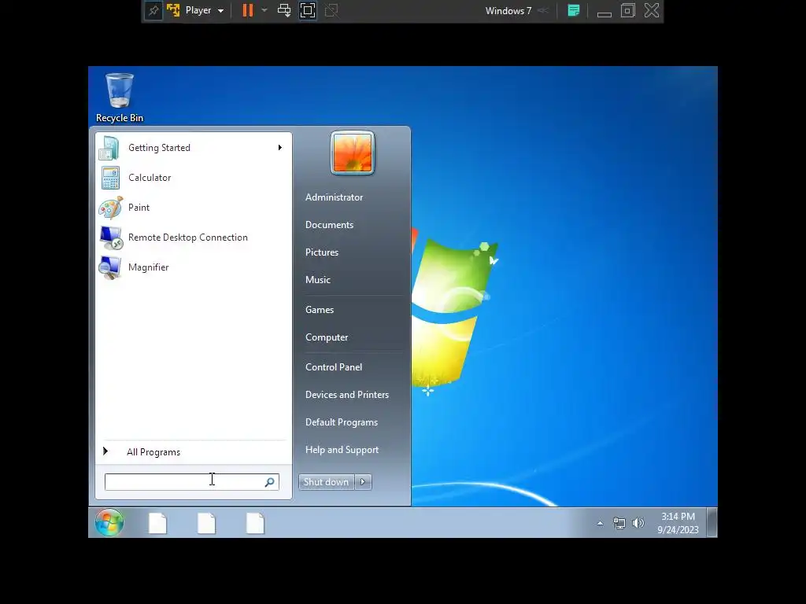The width and height of the screenshot is (806, 604).
Task: Open Default Programs
Action: [342, 422]
